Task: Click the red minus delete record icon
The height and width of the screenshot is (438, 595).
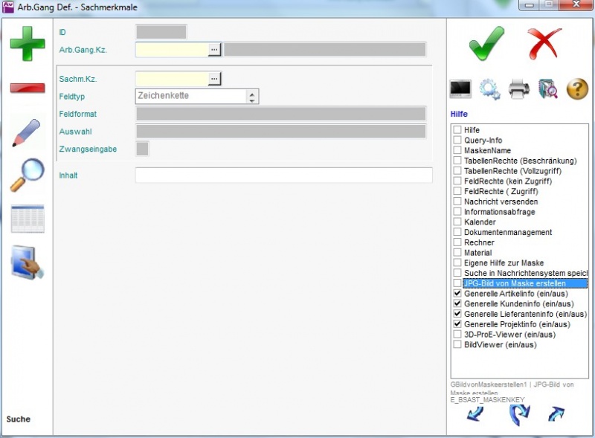Action: [27, 88]
